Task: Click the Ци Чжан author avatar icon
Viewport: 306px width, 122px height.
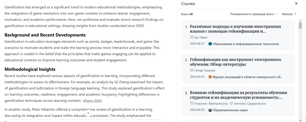Action: [192, 37]
